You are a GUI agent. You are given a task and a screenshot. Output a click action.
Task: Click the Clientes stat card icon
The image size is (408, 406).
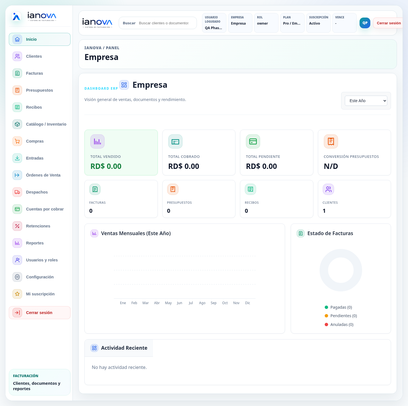tap(328, 189)
